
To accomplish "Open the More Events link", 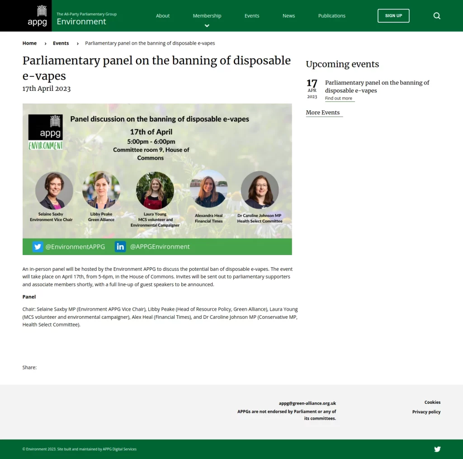I will 323,113.
